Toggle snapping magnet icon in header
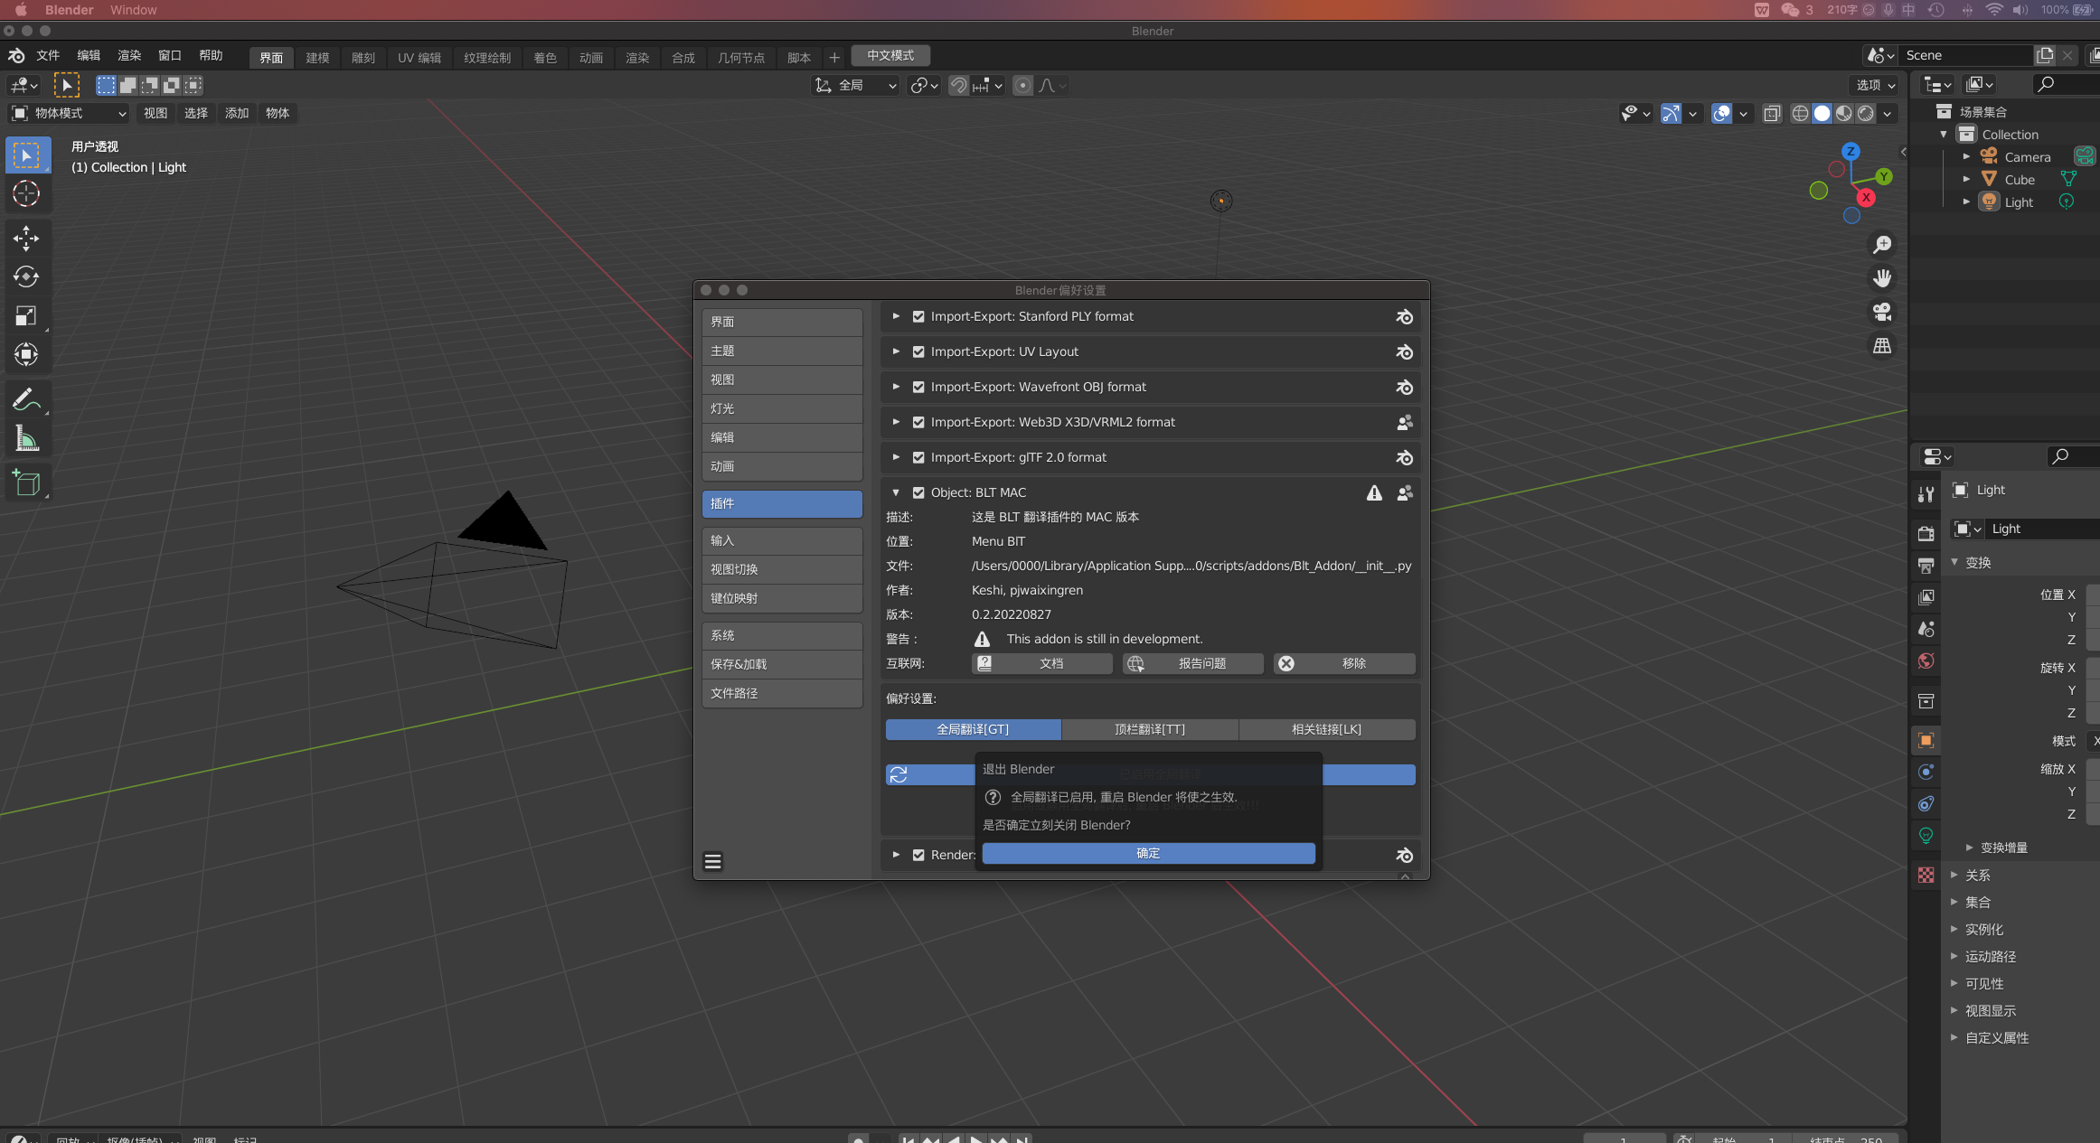The width and height of the screenshot is (2100, 1143). point(958,85)
